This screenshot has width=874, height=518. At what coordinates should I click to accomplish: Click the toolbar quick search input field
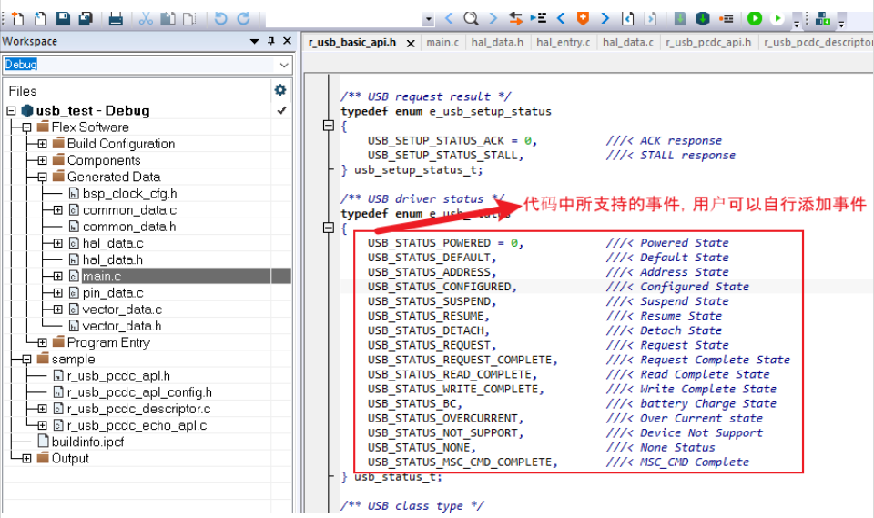coord(344,19)
